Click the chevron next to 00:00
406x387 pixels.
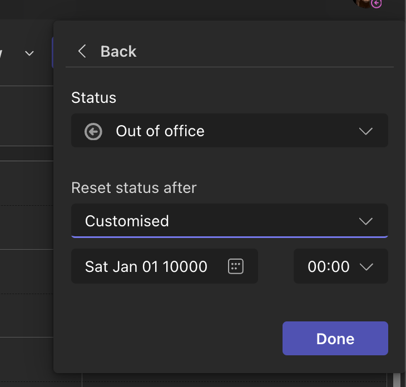tap(366, 267)
